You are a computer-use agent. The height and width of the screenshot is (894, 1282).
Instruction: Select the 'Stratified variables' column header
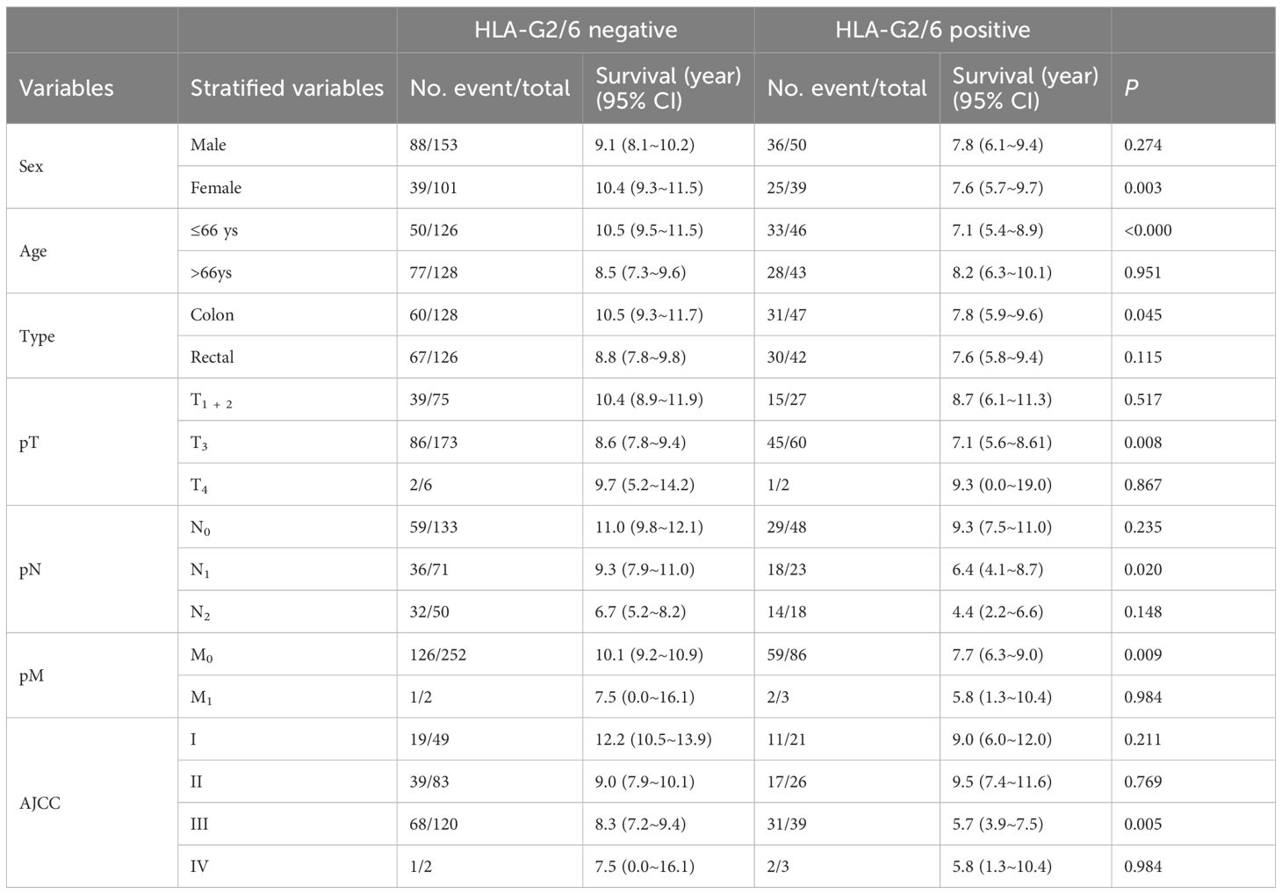[287, 88]
